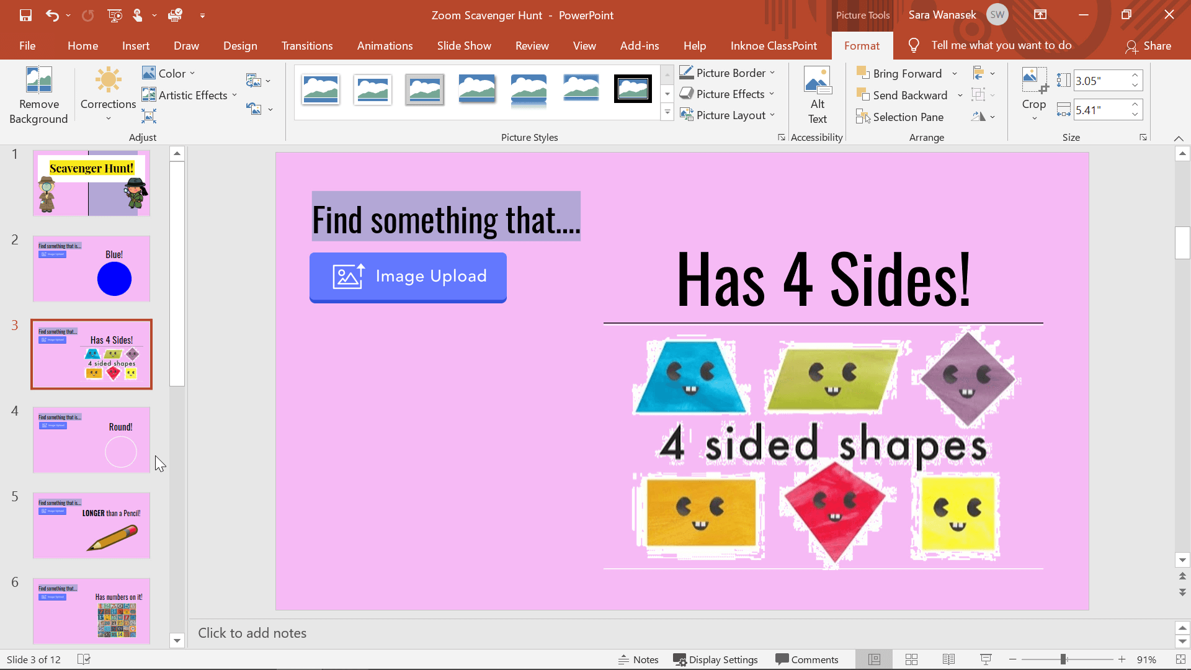Toggle the Comments pane

pos(806,659)
